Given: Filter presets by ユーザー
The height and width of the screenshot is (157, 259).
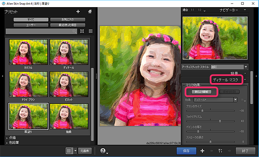Looking at the screenshot, I should click(31, 25).
